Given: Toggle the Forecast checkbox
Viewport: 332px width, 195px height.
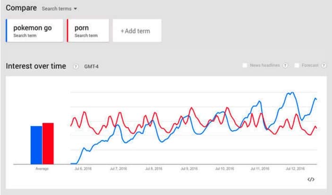Looking at the screenshot, I should tap(297, 65).
